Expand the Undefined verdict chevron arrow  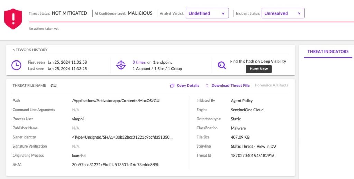click(223, 13)
